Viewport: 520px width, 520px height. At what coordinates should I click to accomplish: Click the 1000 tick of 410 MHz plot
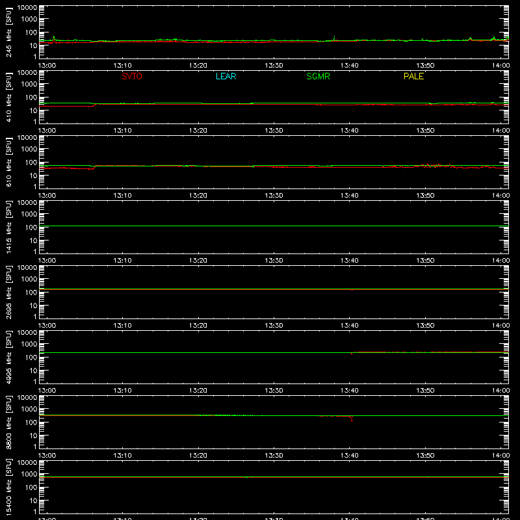click(x=29, y=84)
